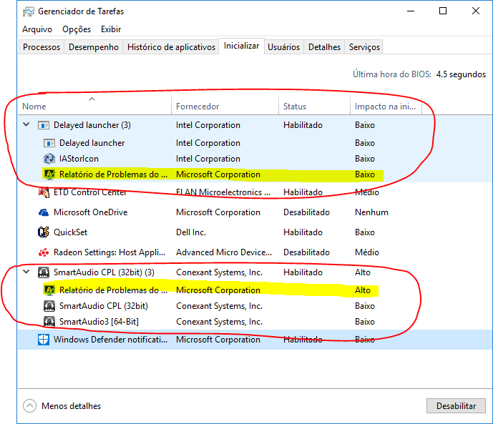Click Desabilitado status of Radeon Settings
Screen dimensions: 493x424
click(x=306, y=252)
